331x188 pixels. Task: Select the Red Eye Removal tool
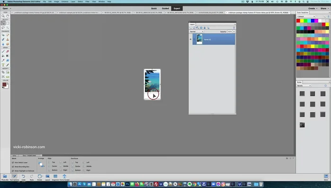[3, 35]
